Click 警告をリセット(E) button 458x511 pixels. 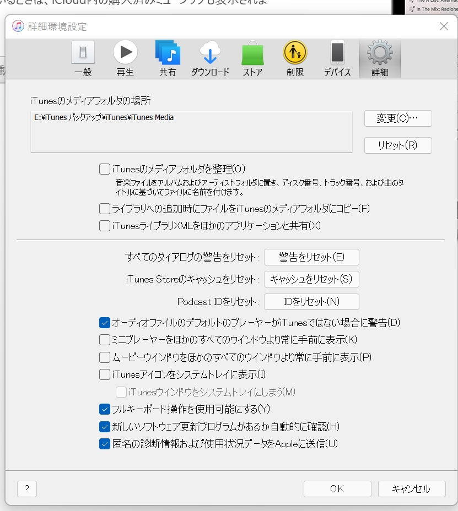pos(311,257)
